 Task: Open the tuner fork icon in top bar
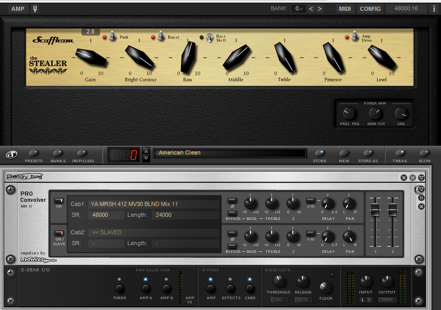[x=35, y=9]
